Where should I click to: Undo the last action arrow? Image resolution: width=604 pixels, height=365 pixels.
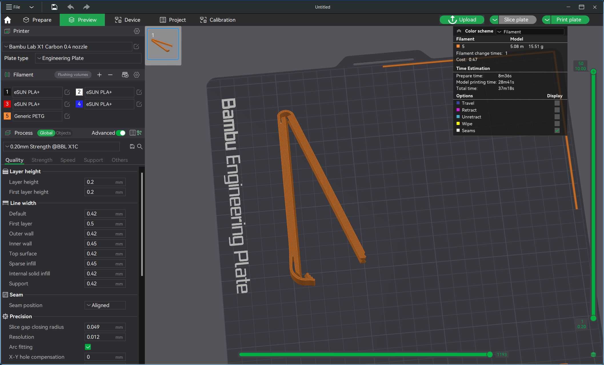click(70, 7)
